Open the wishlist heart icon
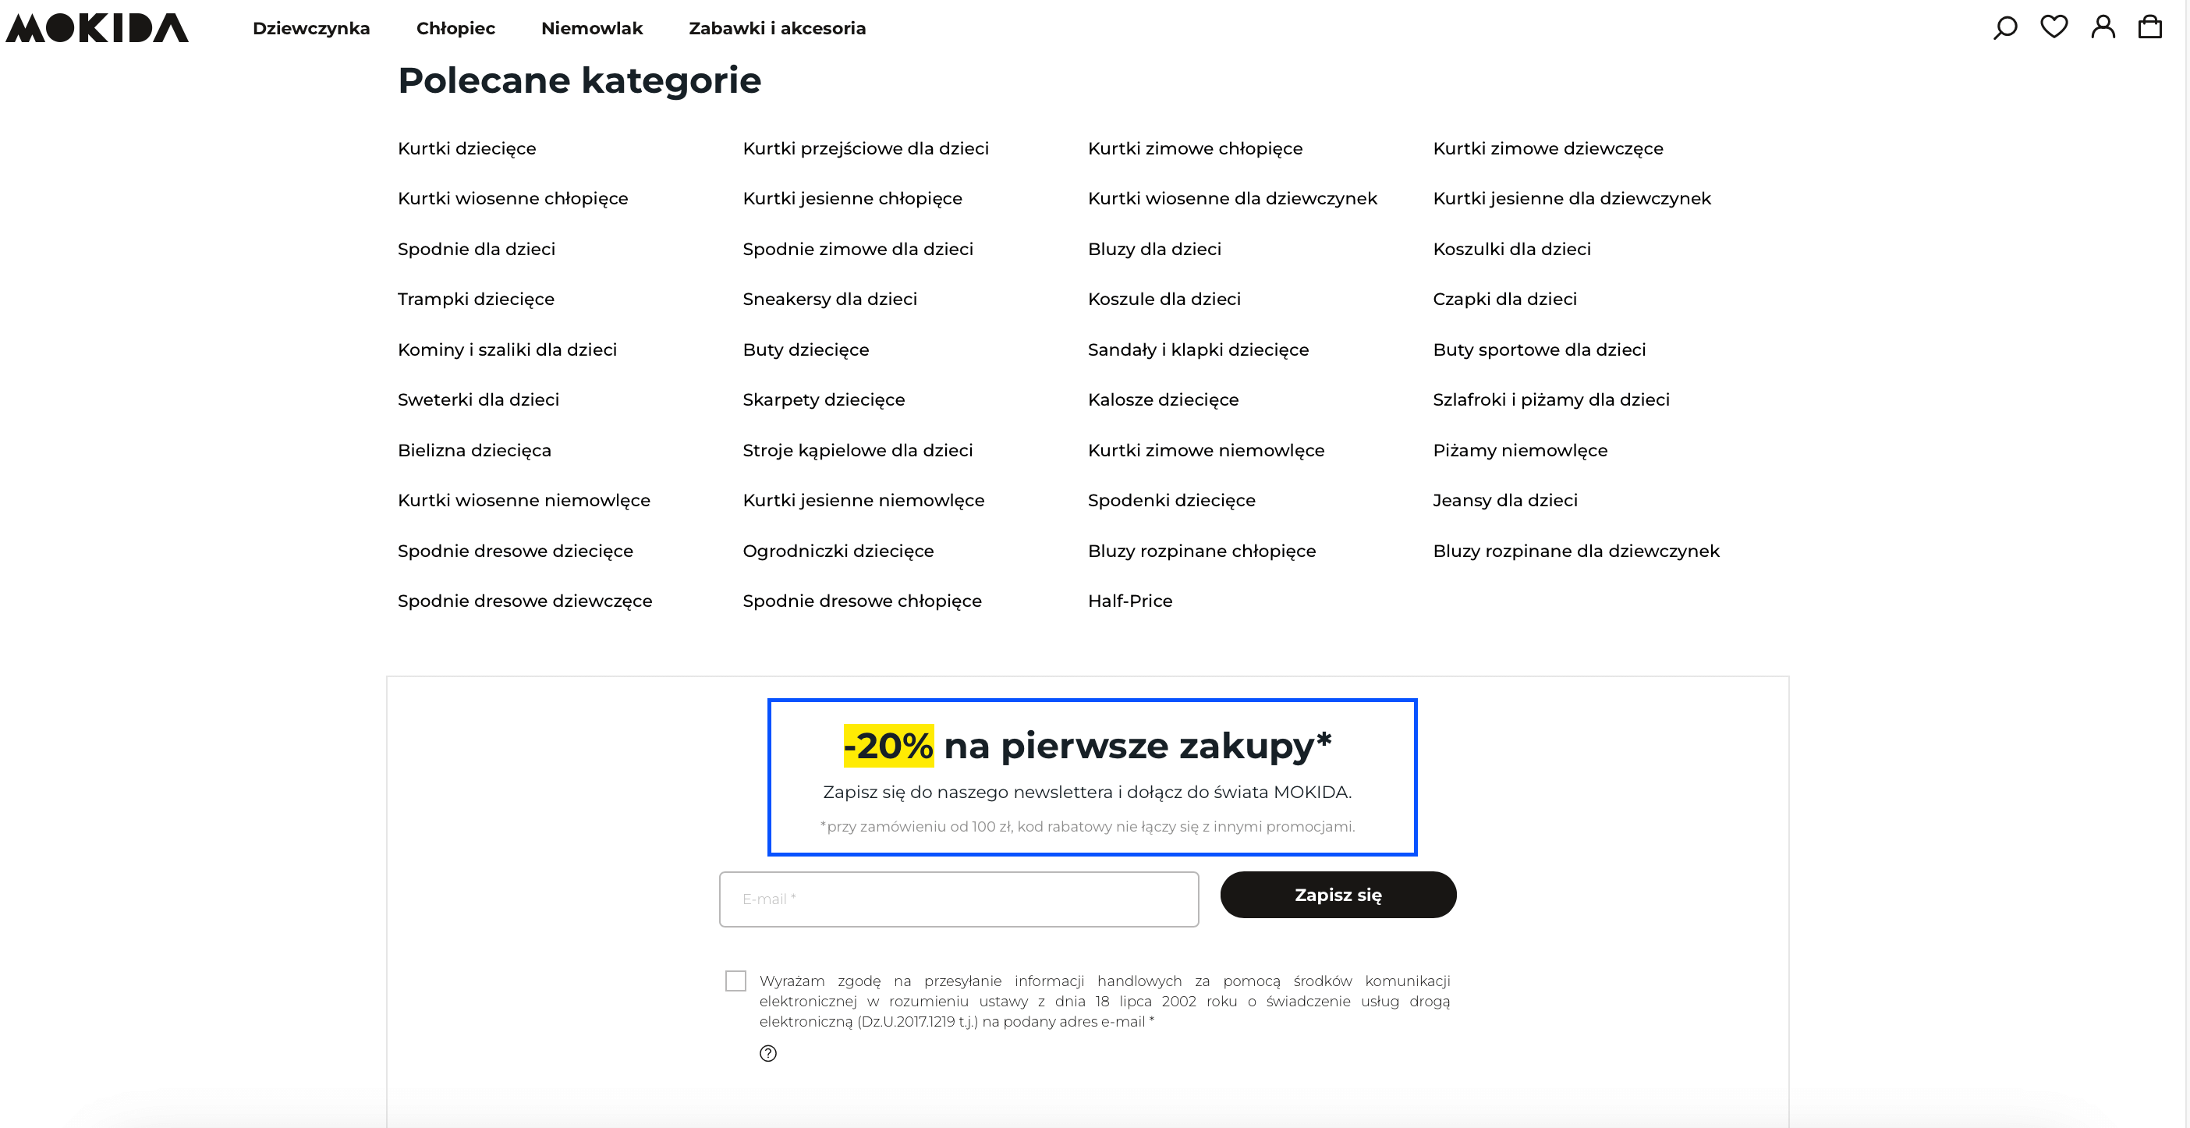The image size is (2190, 1128). click(x=2054, y=27)
